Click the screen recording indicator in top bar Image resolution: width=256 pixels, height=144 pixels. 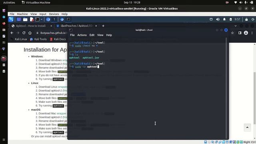coord(227,2)
